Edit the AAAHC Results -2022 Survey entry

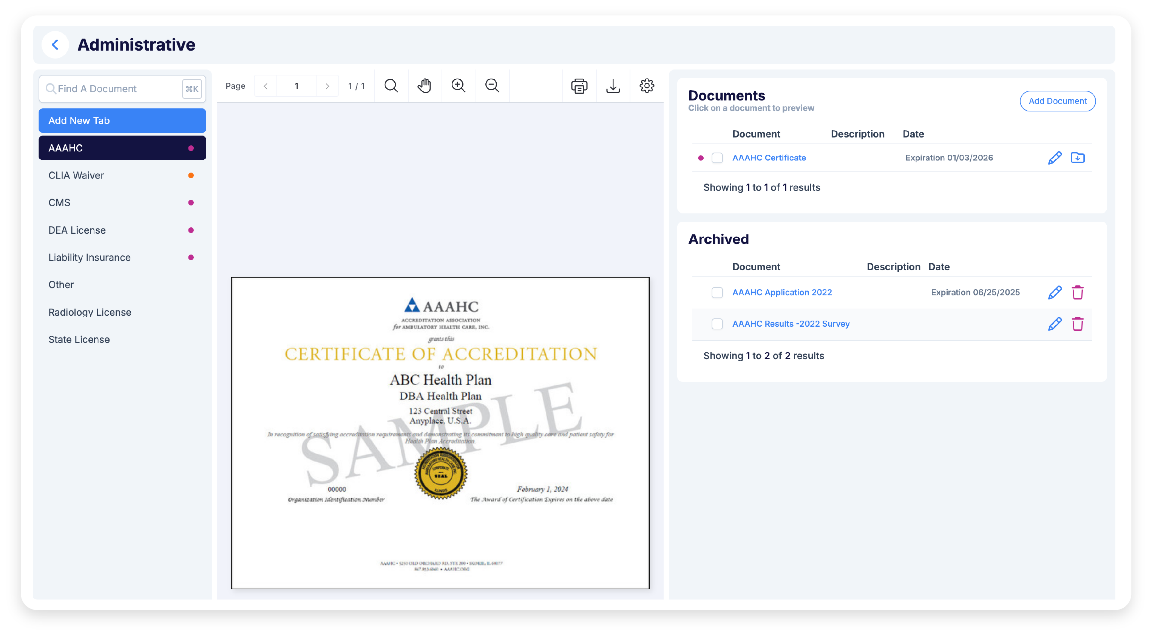point(1055,324)
